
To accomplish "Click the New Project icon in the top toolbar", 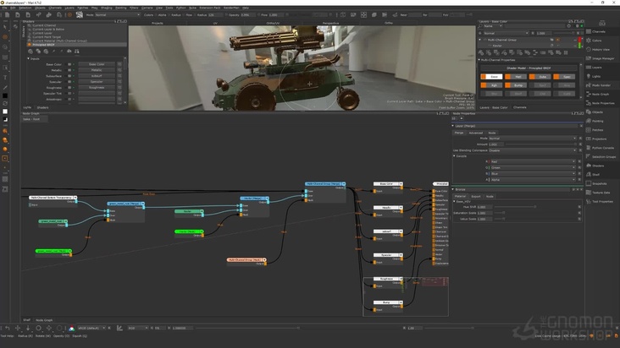I will pyautogui.click(x=7, y=15).
